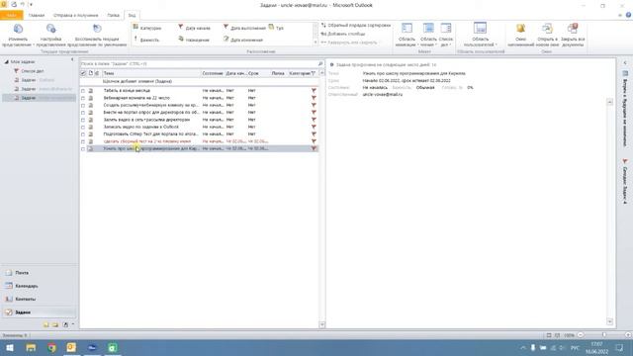Click Обратный порядок сортировки
Viewport: 633px width, 356px height.
356,25
